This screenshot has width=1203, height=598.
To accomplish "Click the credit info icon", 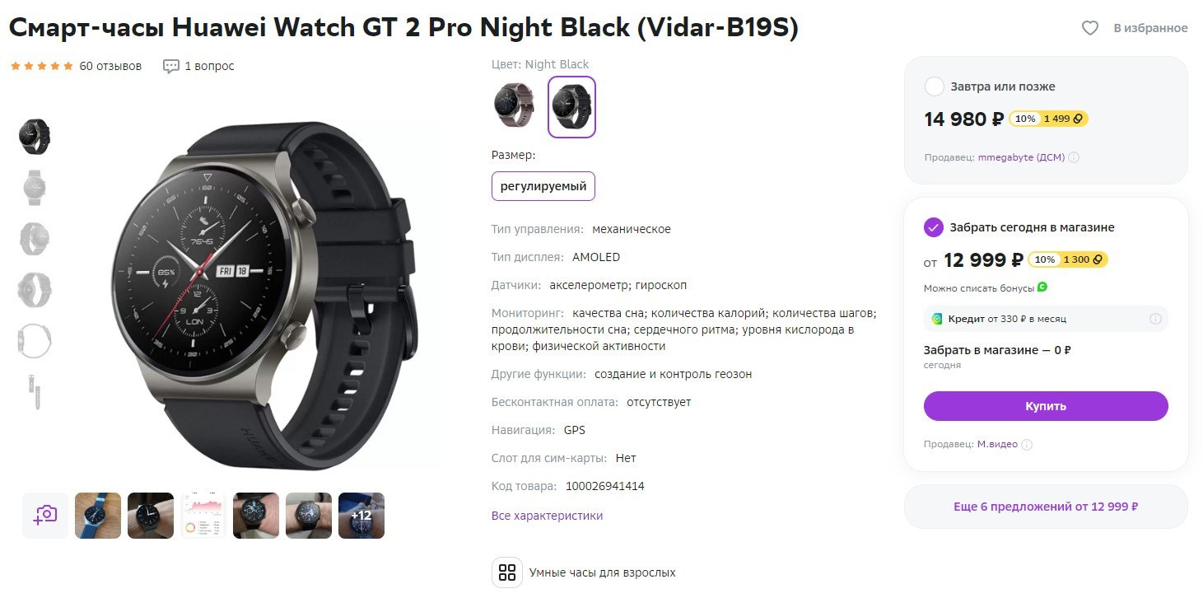I will [x=1155, y=319].
